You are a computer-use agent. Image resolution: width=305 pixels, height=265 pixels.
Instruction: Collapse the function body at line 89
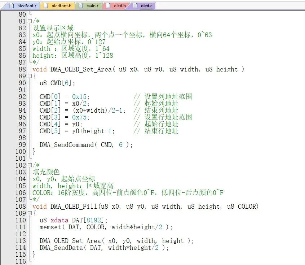30,76
